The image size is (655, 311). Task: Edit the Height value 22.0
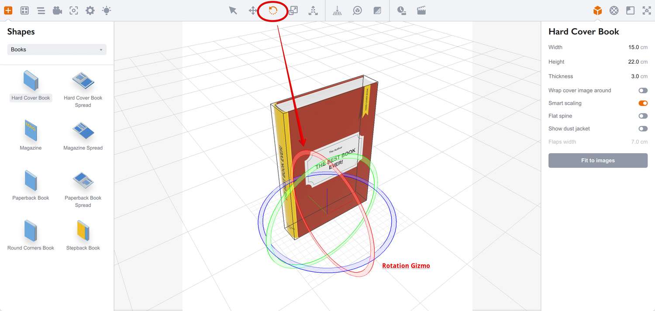click(x=634, y=62)
